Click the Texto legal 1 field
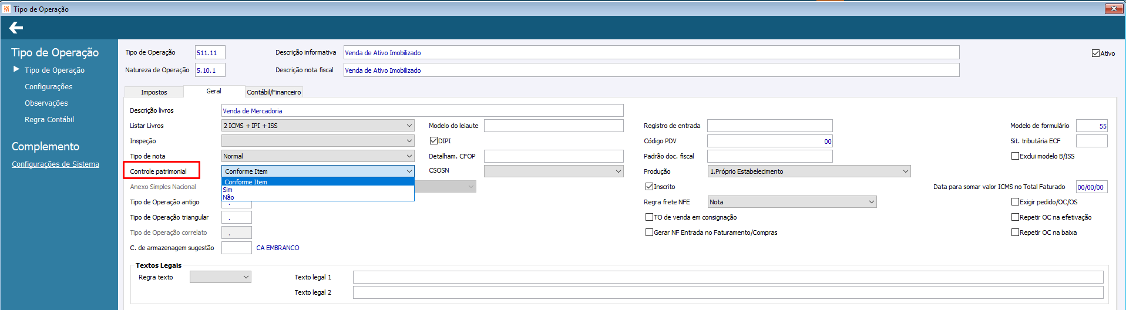This screenshot has height=310, width=1126. [728, 277]
